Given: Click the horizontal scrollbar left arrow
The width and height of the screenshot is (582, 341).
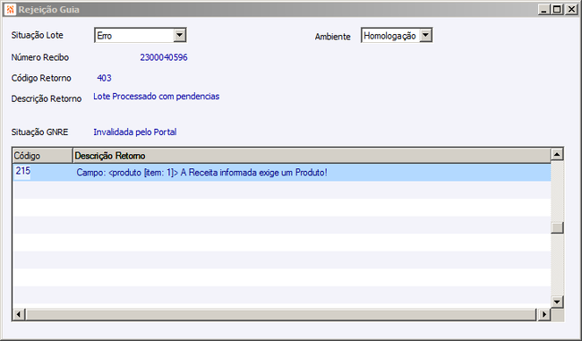Looking at the screenshot, I should [x=19, y=315].
